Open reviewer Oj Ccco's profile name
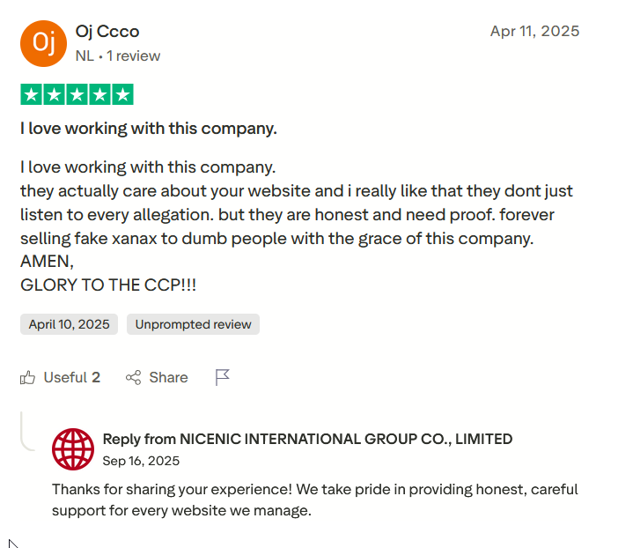 point(107,32)
